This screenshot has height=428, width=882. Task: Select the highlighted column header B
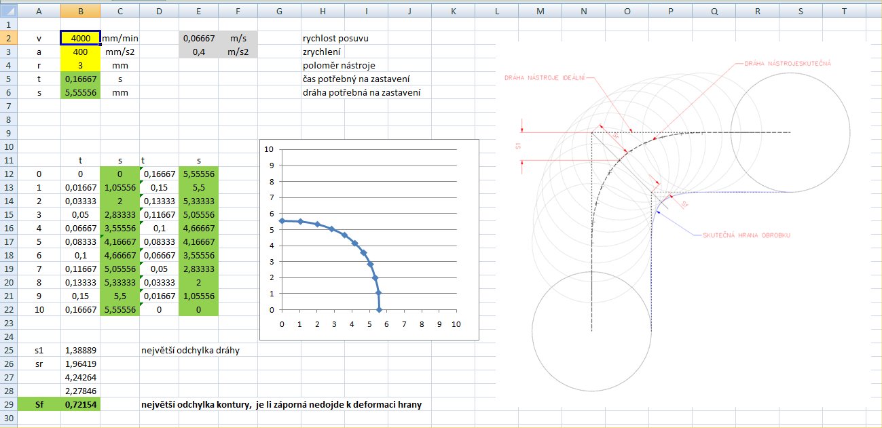(80, 11)
